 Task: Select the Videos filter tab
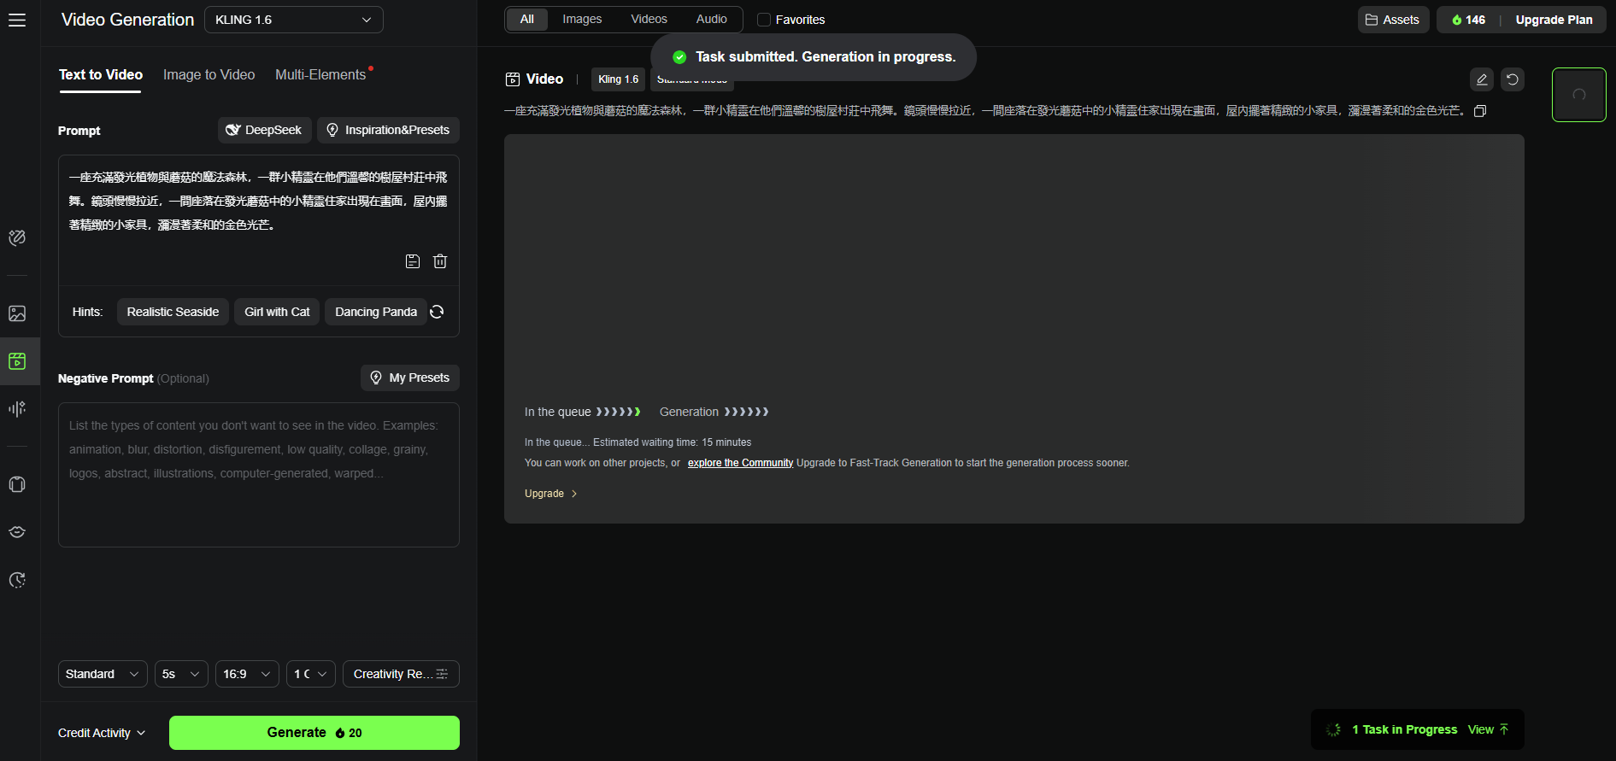click(649, 19)
